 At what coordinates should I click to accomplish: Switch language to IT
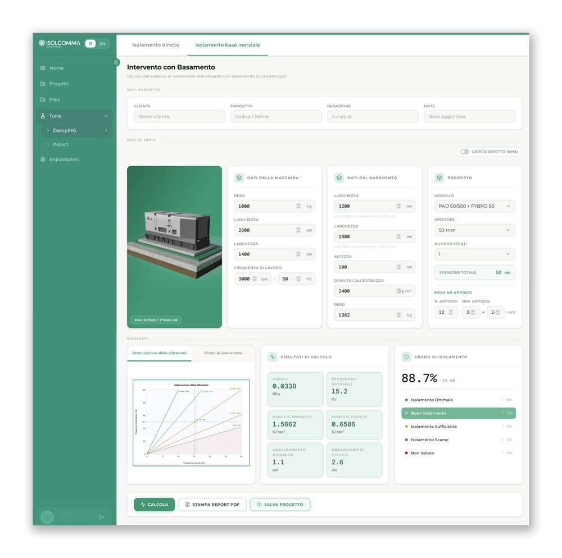(x=90, y=44)
